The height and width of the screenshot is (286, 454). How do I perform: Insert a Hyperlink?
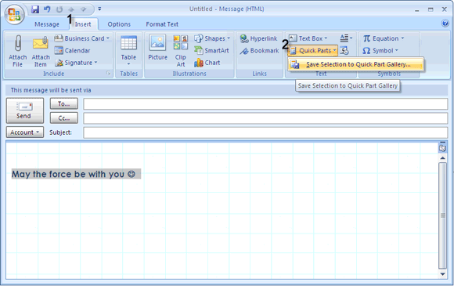tap(258, 38)
